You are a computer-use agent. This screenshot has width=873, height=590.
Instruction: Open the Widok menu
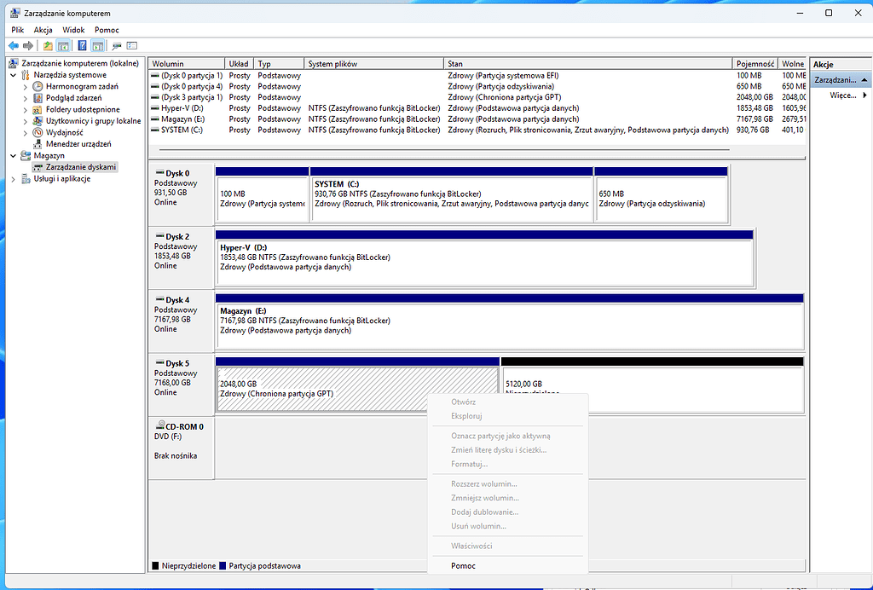pos(73,29)
